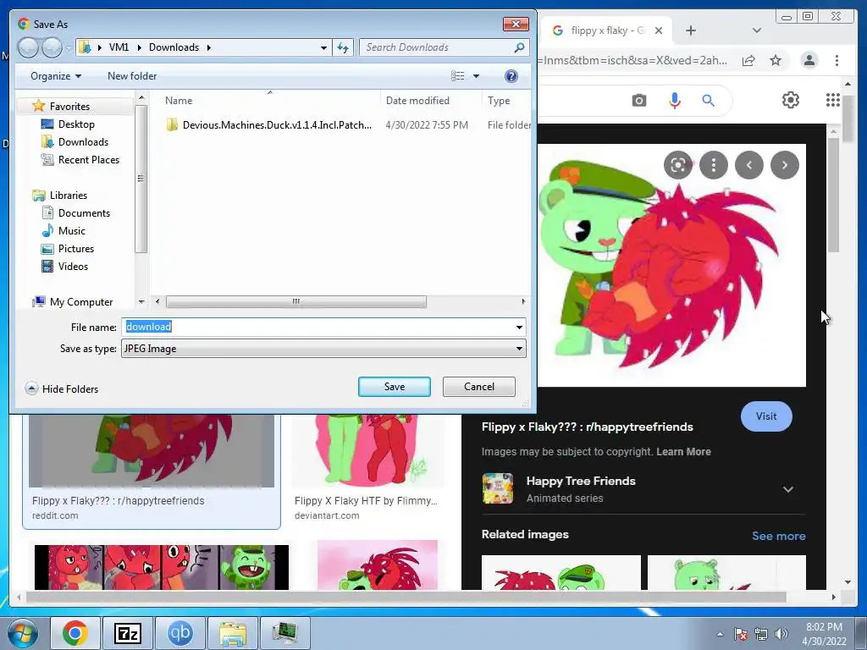
Task: Click the clock showing 8:02 PM
Action: pos(823,627)
